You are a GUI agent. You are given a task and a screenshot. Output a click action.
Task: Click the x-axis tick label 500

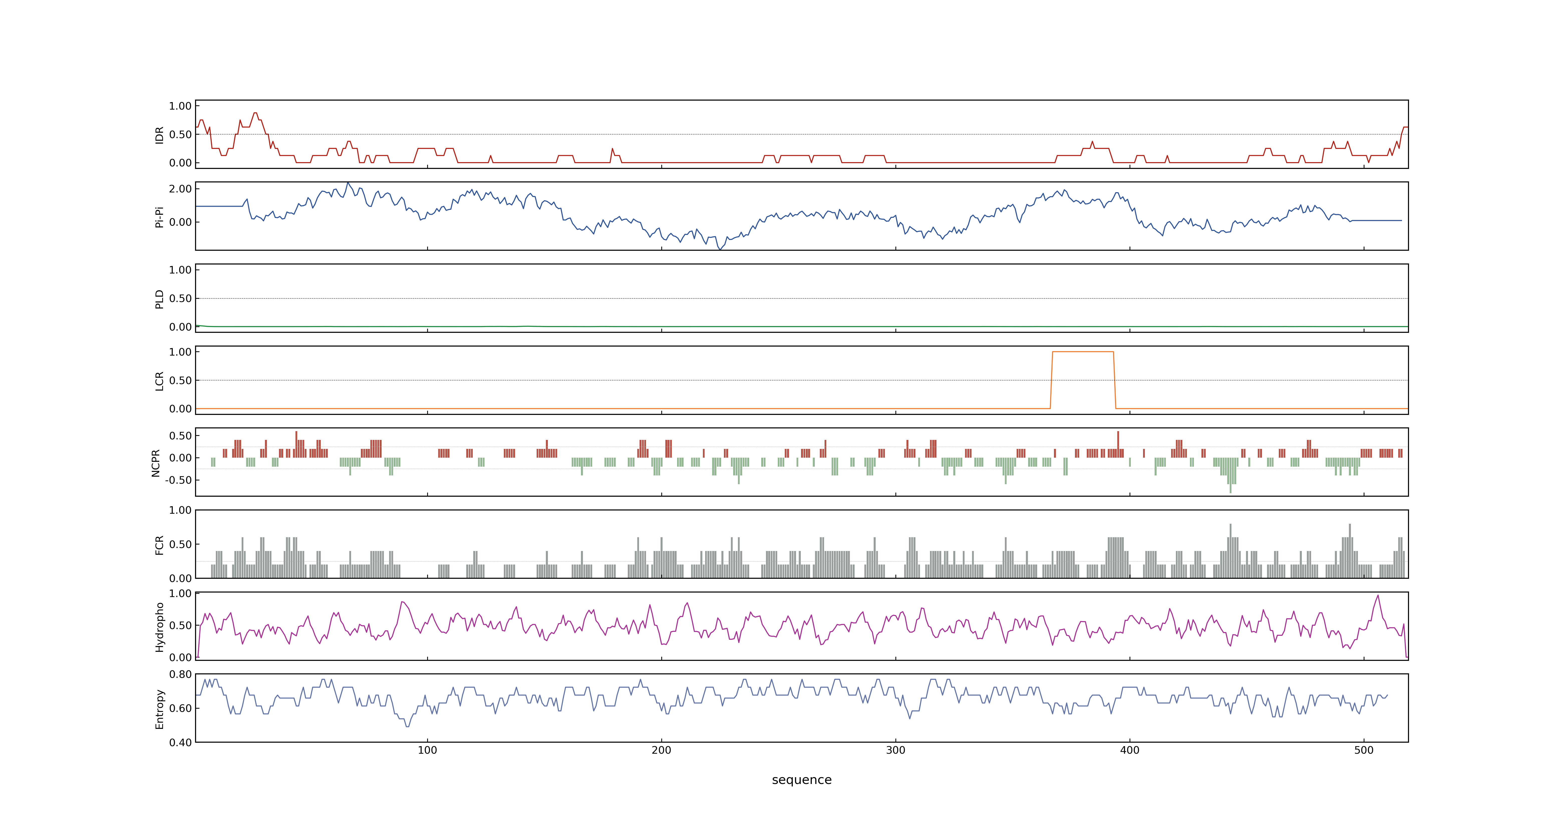tap(1364, 750)
